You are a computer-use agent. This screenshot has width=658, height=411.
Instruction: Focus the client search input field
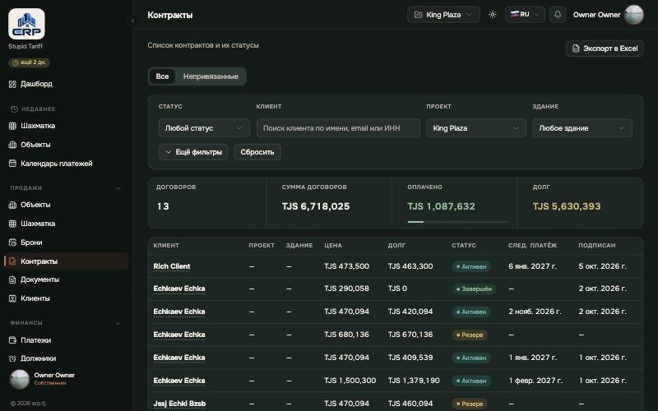click(338, 128)
